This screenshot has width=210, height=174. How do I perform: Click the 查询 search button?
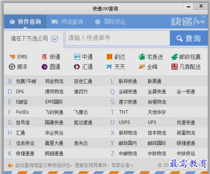coord(189,38)
